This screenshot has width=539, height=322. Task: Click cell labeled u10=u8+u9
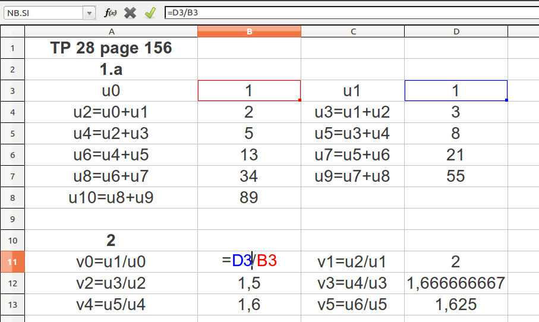(x=111, y=197)
